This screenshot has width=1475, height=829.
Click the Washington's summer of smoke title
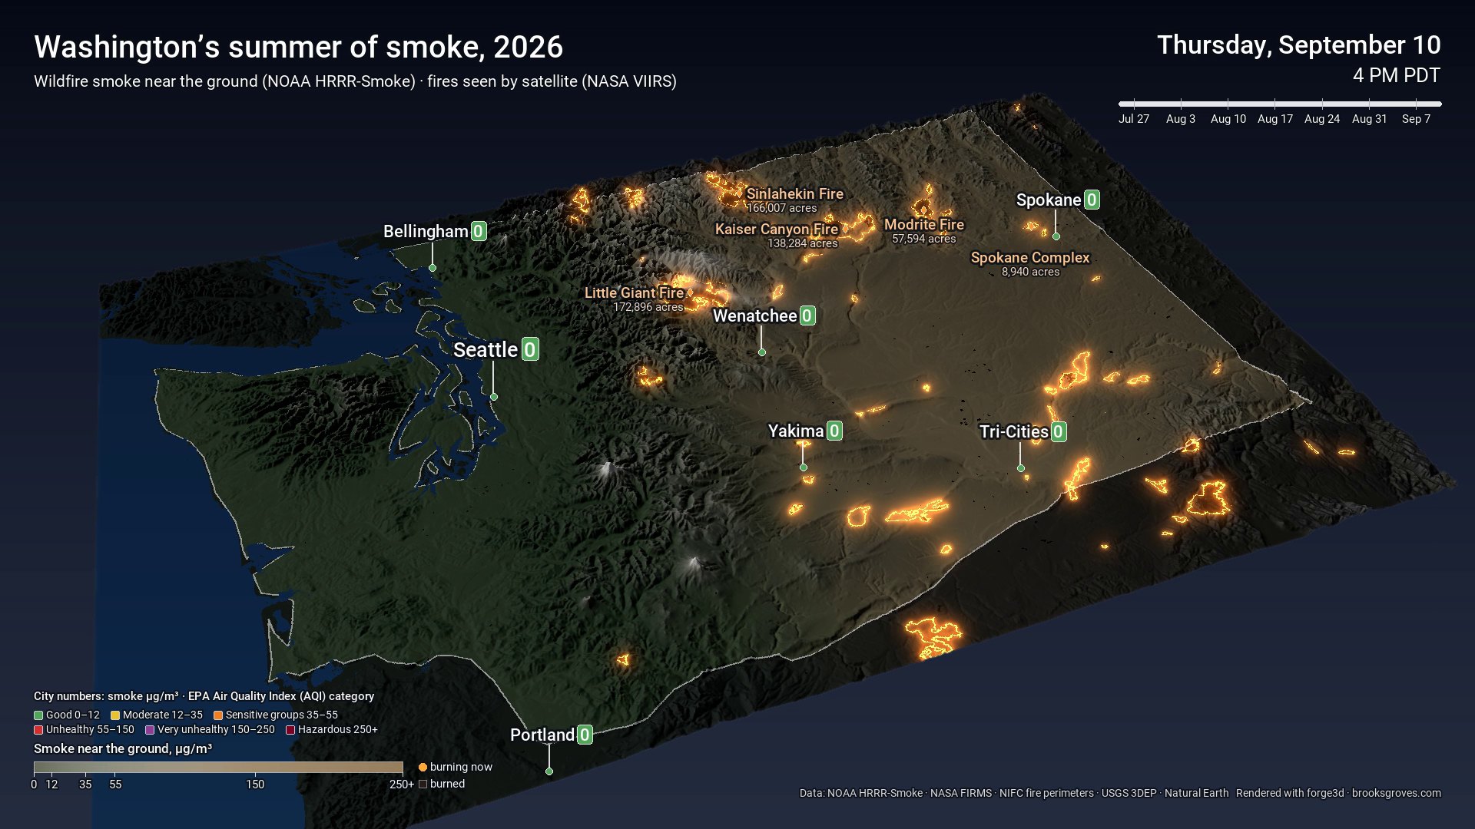click(299, 48)
